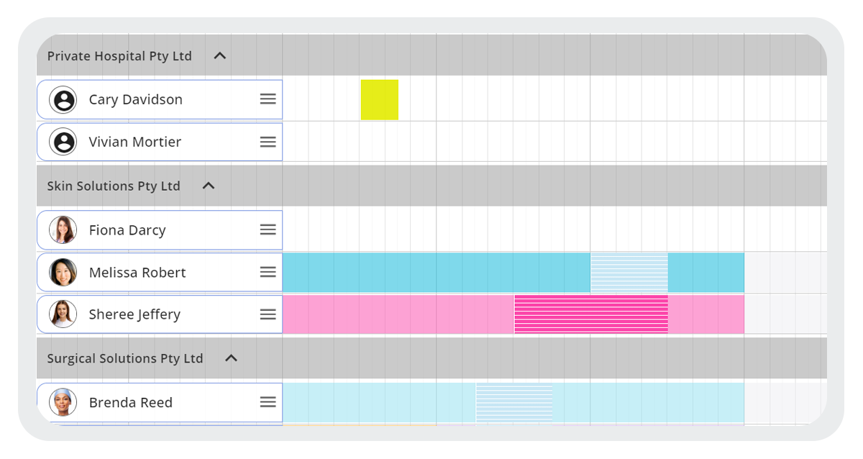This screenshot has width=863, height=459.
Task: Click Vivian Mortier's default avatar icon
Action: (x=63, y=142)
